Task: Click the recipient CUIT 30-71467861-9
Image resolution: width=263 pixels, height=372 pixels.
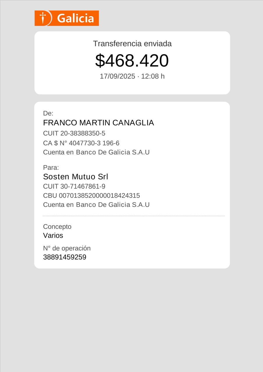Action: tap(74, 186)
